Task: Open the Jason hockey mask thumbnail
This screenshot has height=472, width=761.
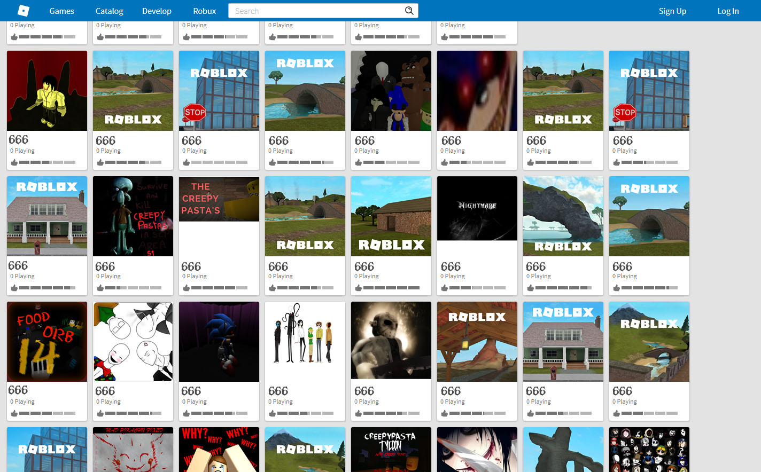Action: pos(391,341)
